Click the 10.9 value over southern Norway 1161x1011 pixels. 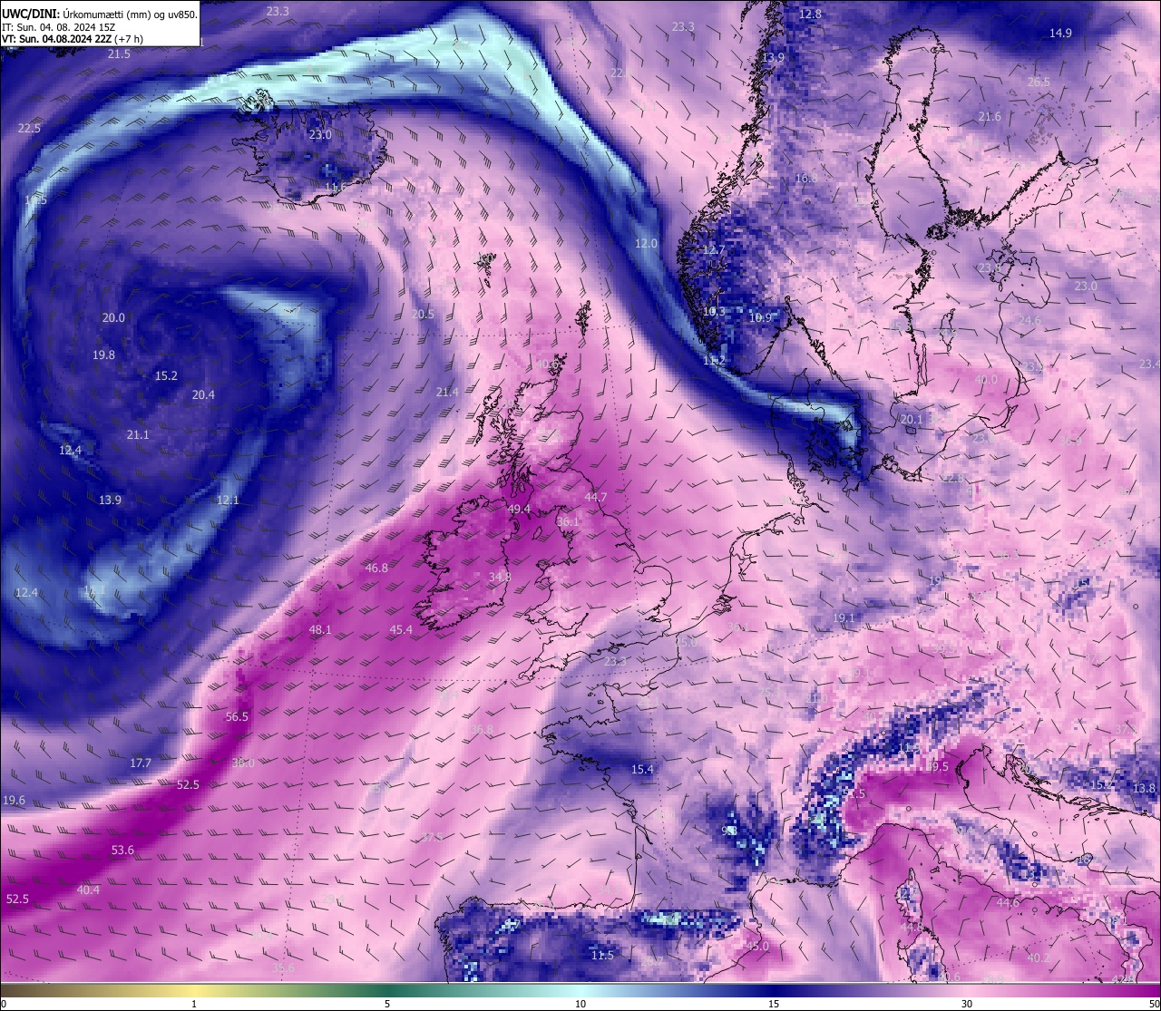(760, 318)
